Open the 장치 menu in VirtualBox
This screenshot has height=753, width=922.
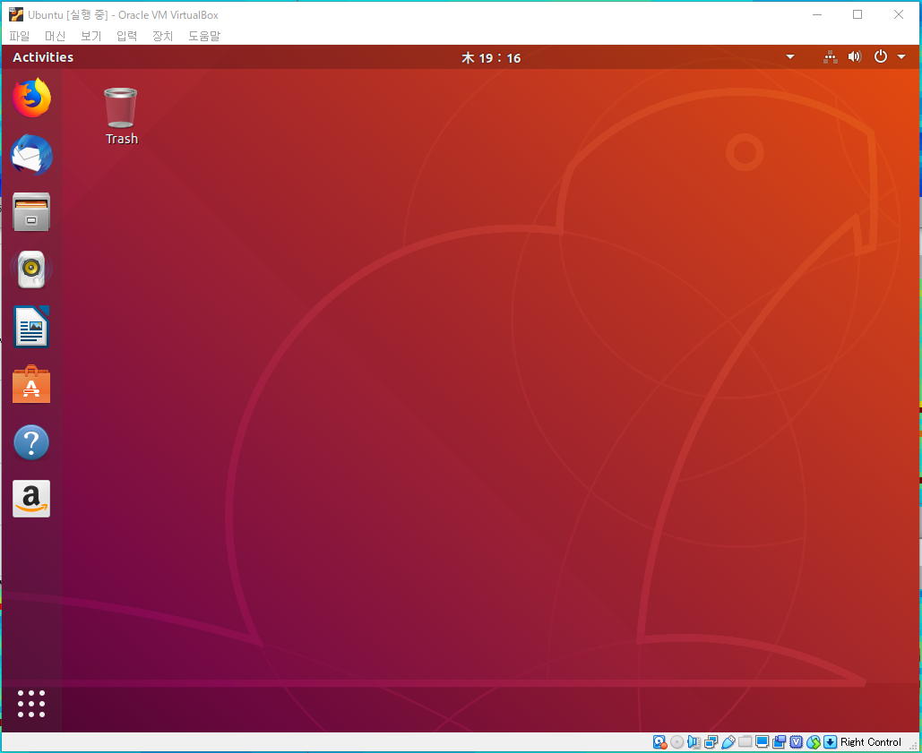point(163,36)
